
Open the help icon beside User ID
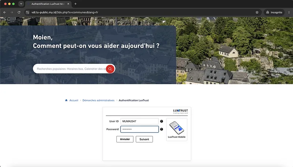pyautogui.click(x=162, y=121)
